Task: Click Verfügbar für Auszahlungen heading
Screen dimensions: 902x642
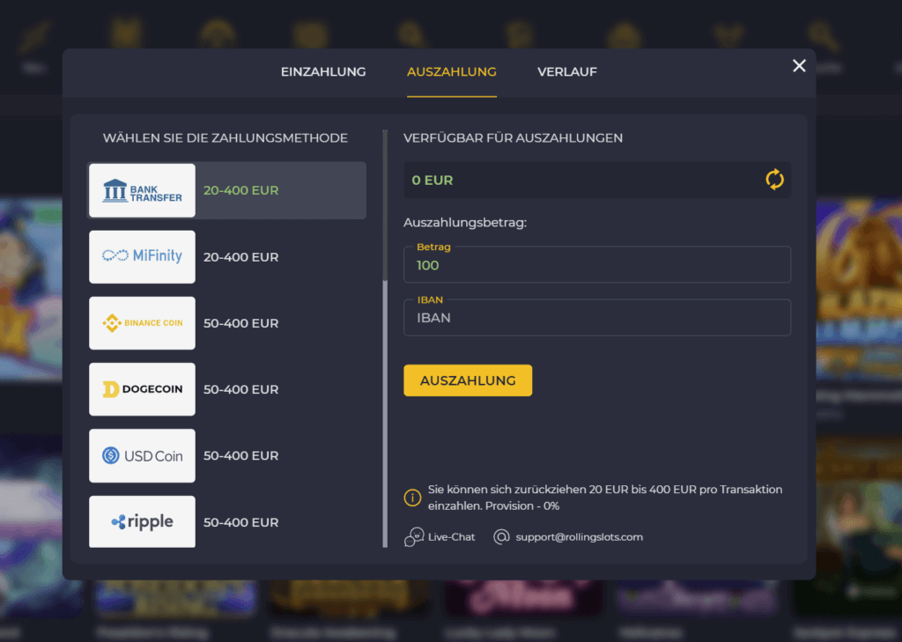Action: coord(514,138)
